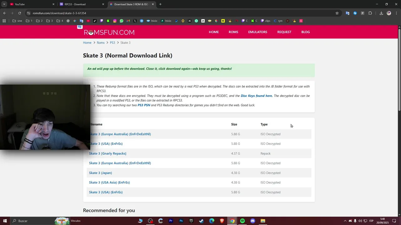This screenshot has height=225, width=401.
Task: Download Skate 3 (Japan)
Action: [x=100, y=173]
